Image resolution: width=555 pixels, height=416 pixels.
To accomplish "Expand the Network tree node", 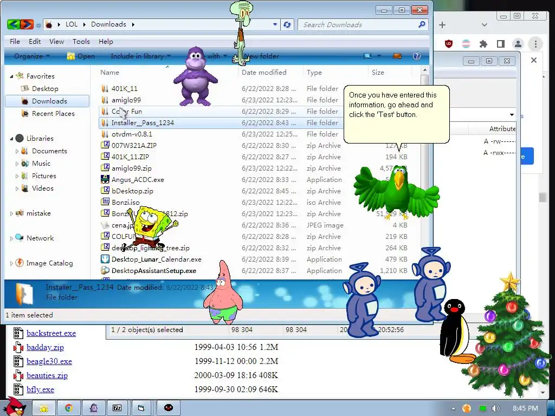I will coord(11,238).
